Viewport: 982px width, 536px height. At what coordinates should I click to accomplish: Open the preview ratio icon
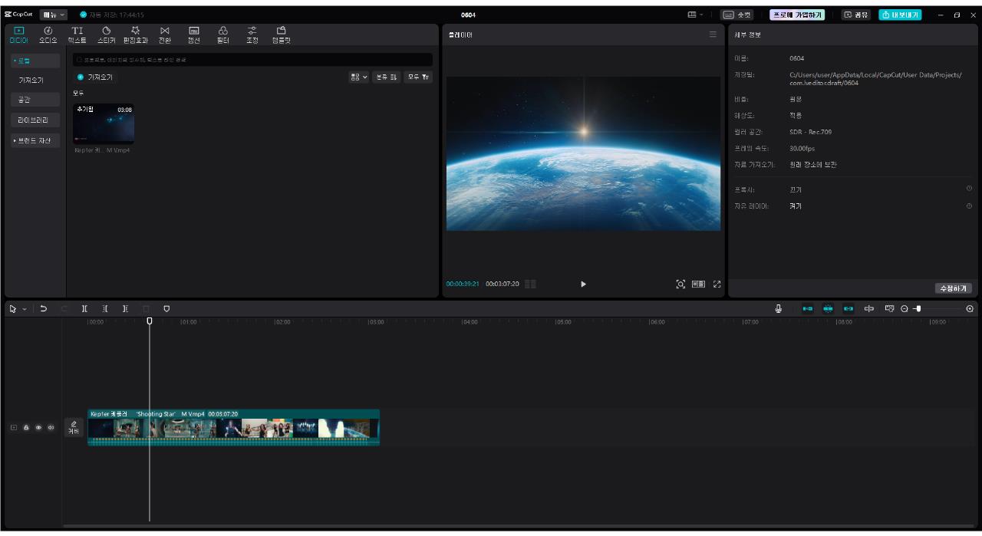698,284
